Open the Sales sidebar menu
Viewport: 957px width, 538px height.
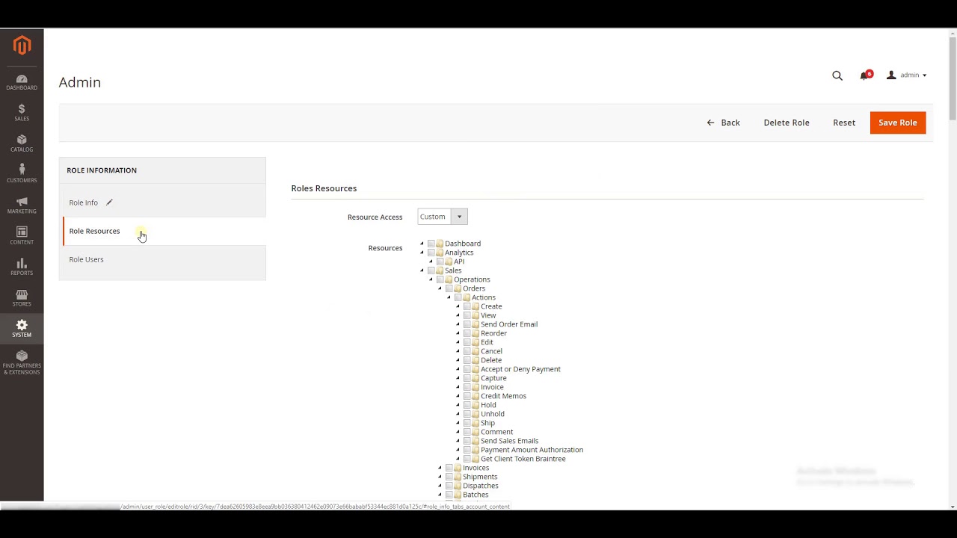(x=22, y=114)
